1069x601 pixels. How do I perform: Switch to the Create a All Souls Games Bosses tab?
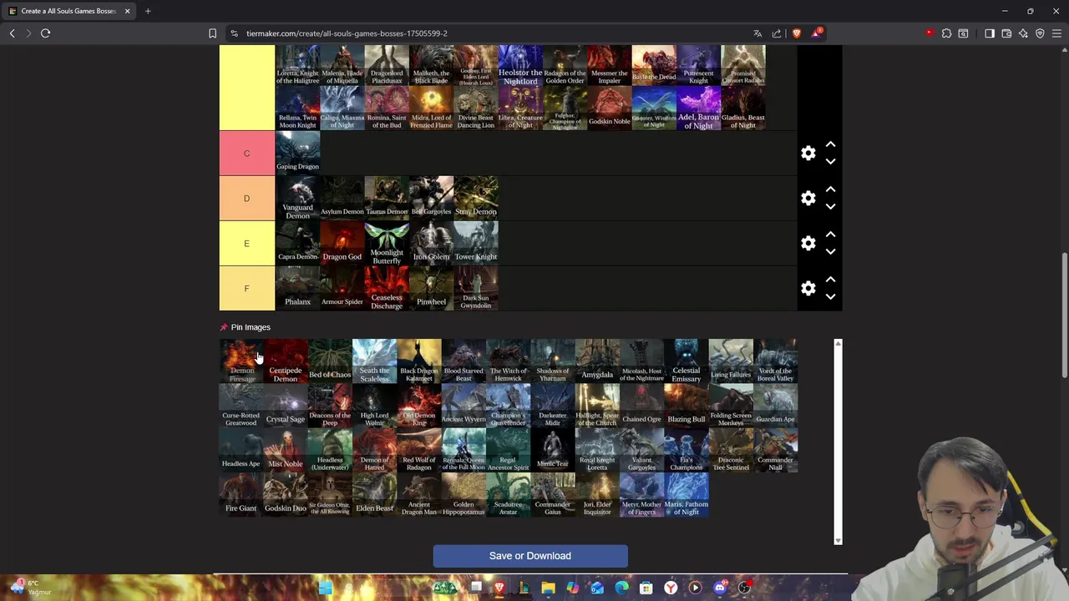[68, 11]
